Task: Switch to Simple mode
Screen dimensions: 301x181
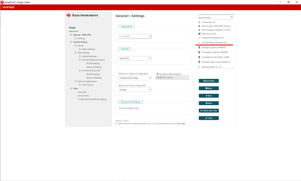Action: (72, 28)
